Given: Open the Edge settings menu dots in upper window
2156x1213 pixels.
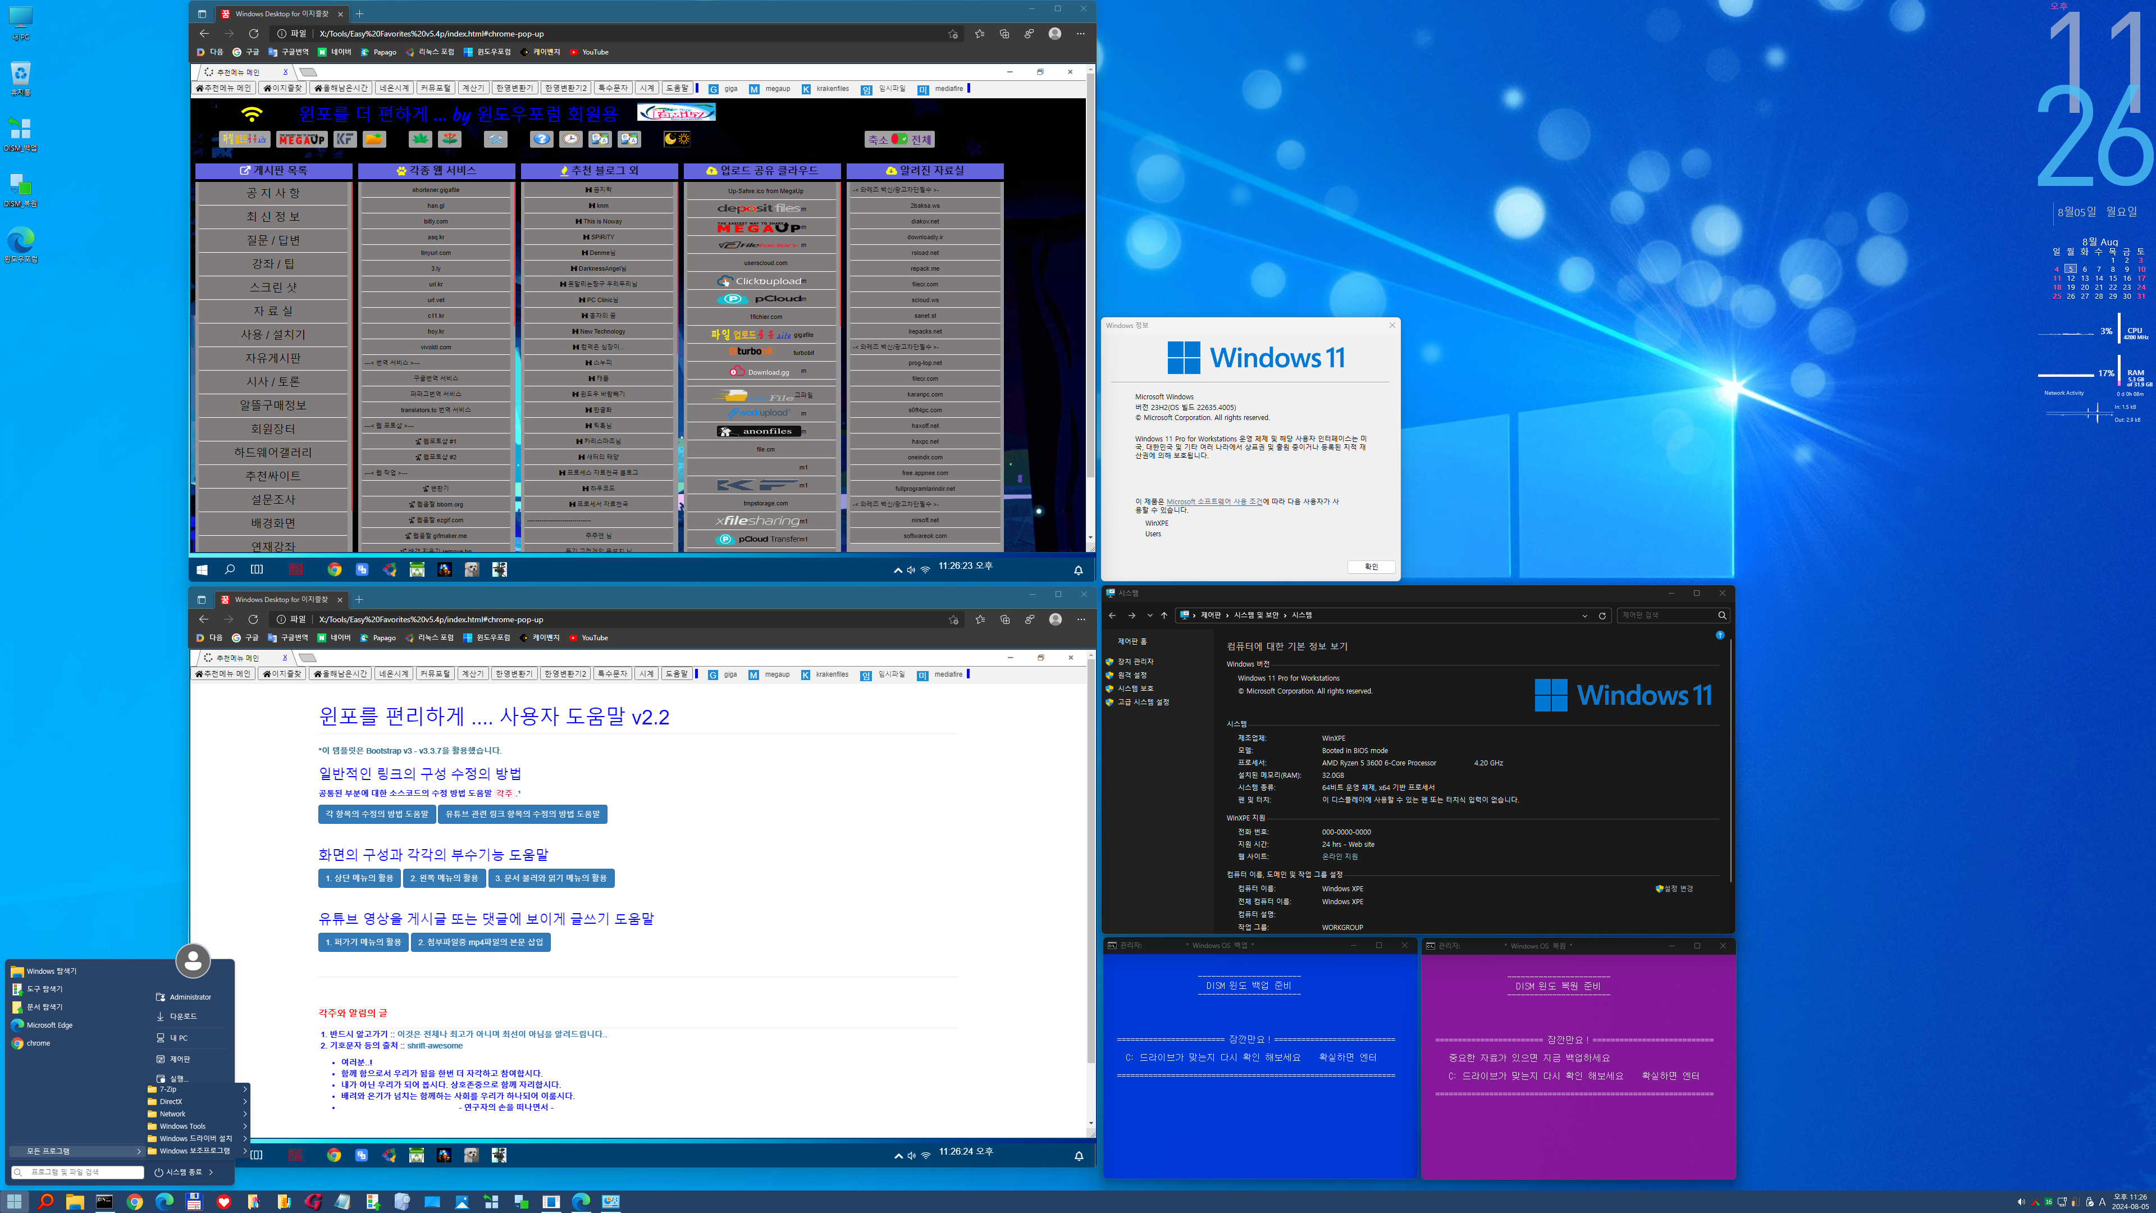Looking at the screenshot, I should (1080, 34).
